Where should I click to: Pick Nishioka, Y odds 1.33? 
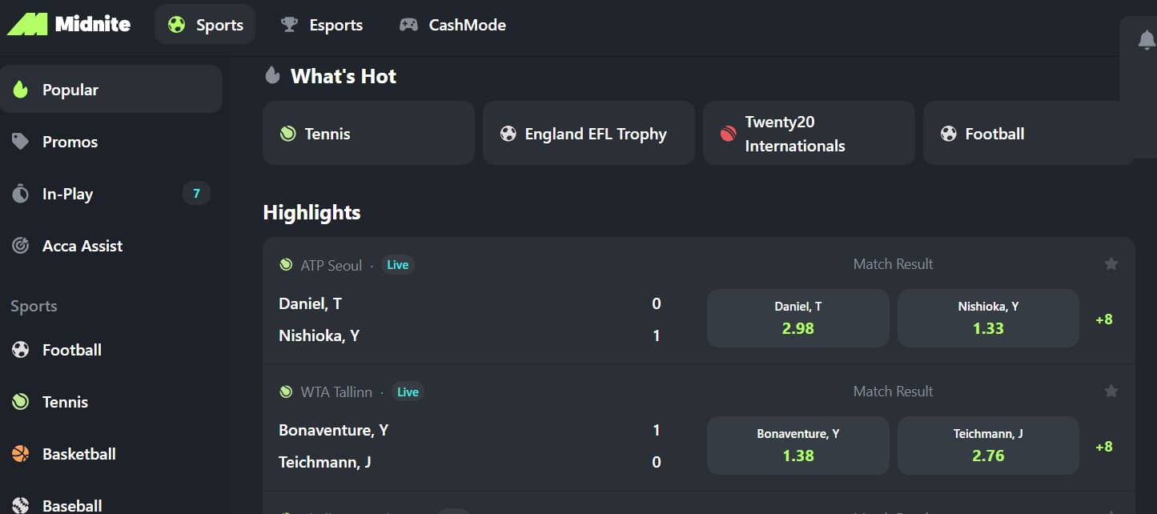pyautogui.click(x=988, y=318)
